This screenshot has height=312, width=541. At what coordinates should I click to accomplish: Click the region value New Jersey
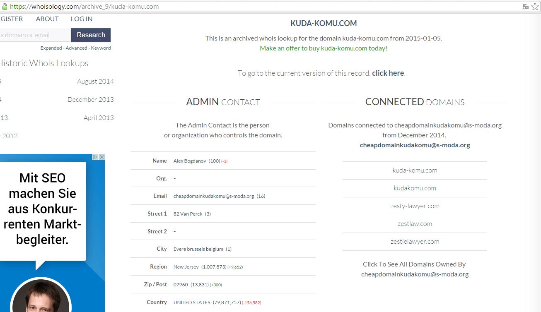[186, 267]
